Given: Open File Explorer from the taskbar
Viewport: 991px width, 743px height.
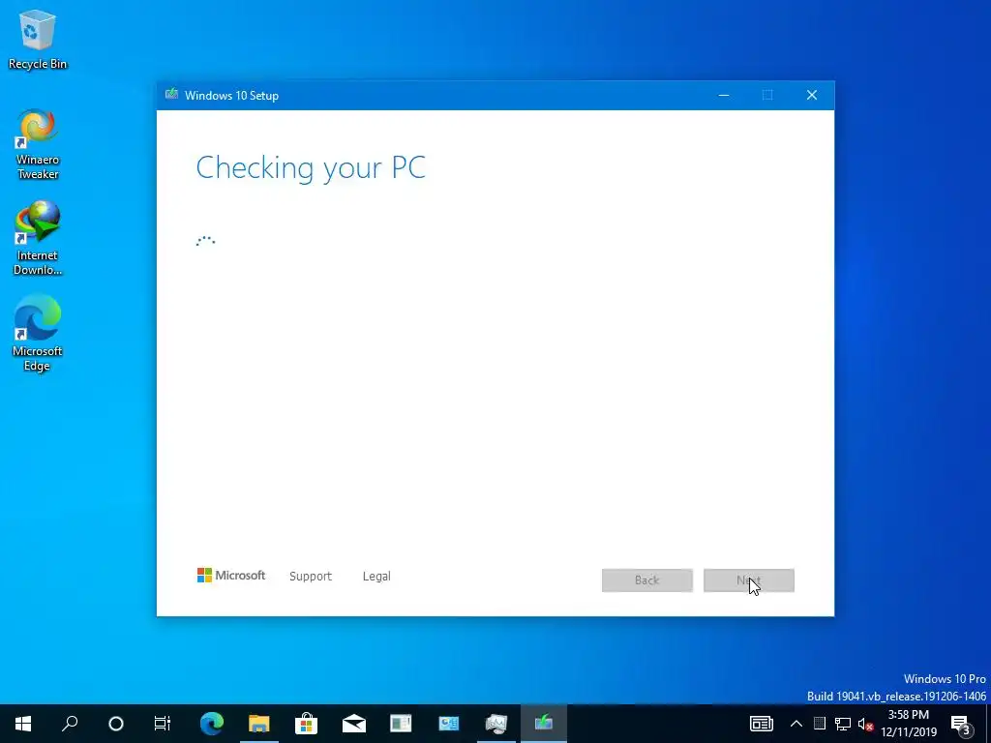Looking at the screenshot, I should [259, 724].
